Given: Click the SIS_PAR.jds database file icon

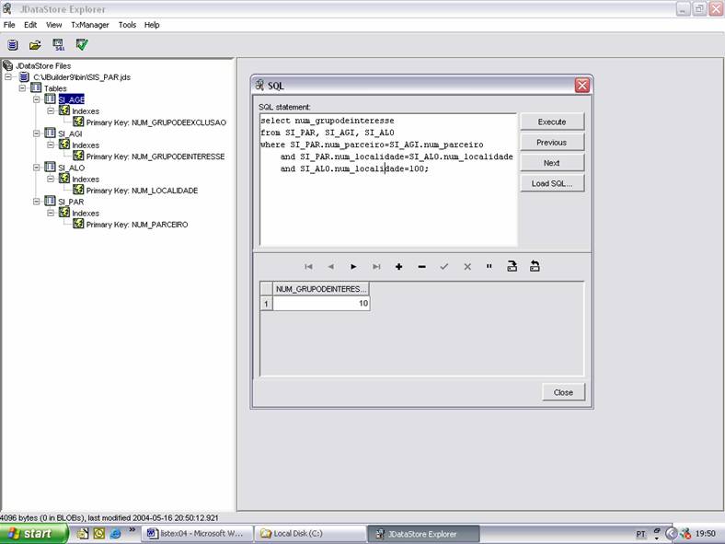Looking at the screenshot, I should [24, 76].
